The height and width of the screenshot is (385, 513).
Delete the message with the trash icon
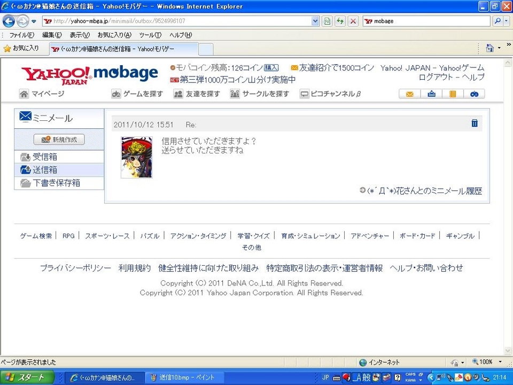pos(475,123)
